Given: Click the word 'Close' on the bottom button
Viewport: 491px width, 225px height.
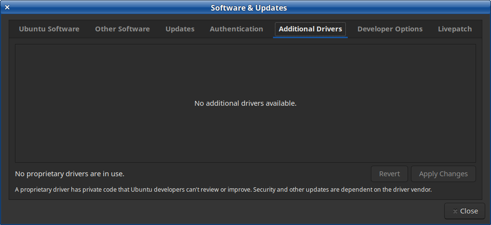Looking at the screenshot, I should (469, 211).
